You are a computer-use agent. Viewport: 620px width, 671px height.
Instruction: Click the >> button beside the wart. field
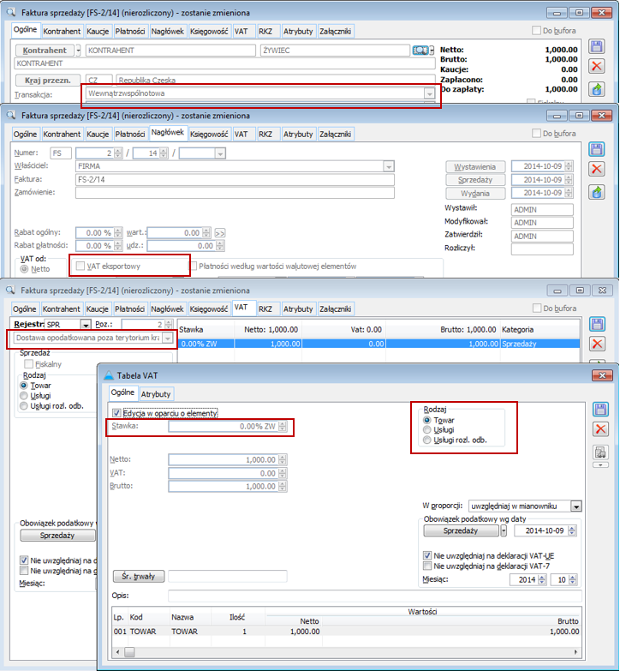tap(220, 233)
